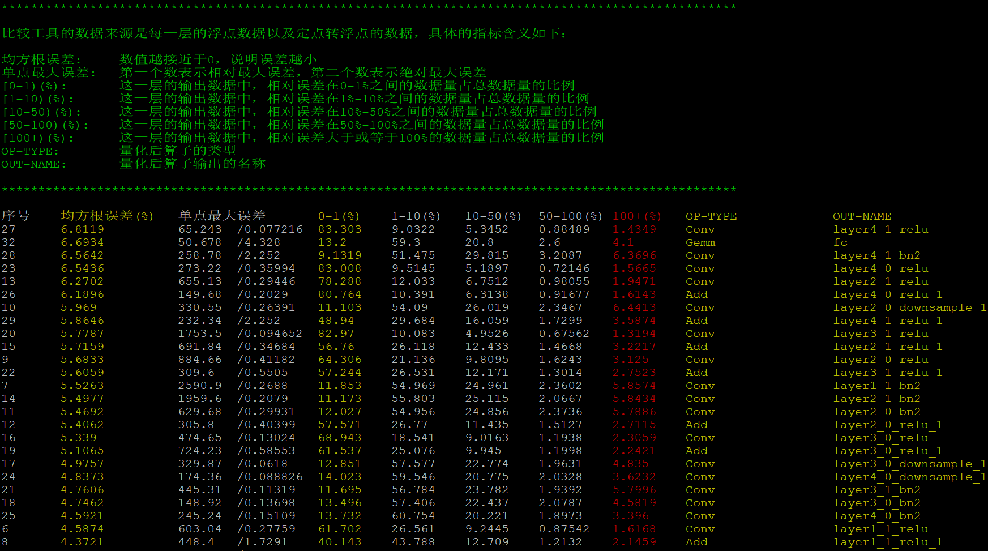Viewport: 988px width, 551px height.
Task: Click the 均方根误差: legend label
Action: pyautogui.click(x=42, y=59)
